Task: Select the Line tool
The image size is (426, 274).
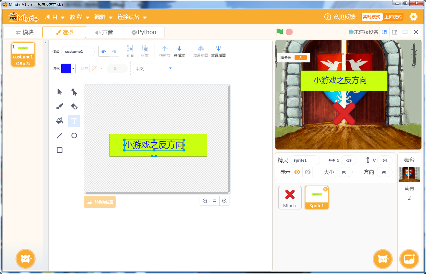Action: pyautogui.click(x=60, y=135)
